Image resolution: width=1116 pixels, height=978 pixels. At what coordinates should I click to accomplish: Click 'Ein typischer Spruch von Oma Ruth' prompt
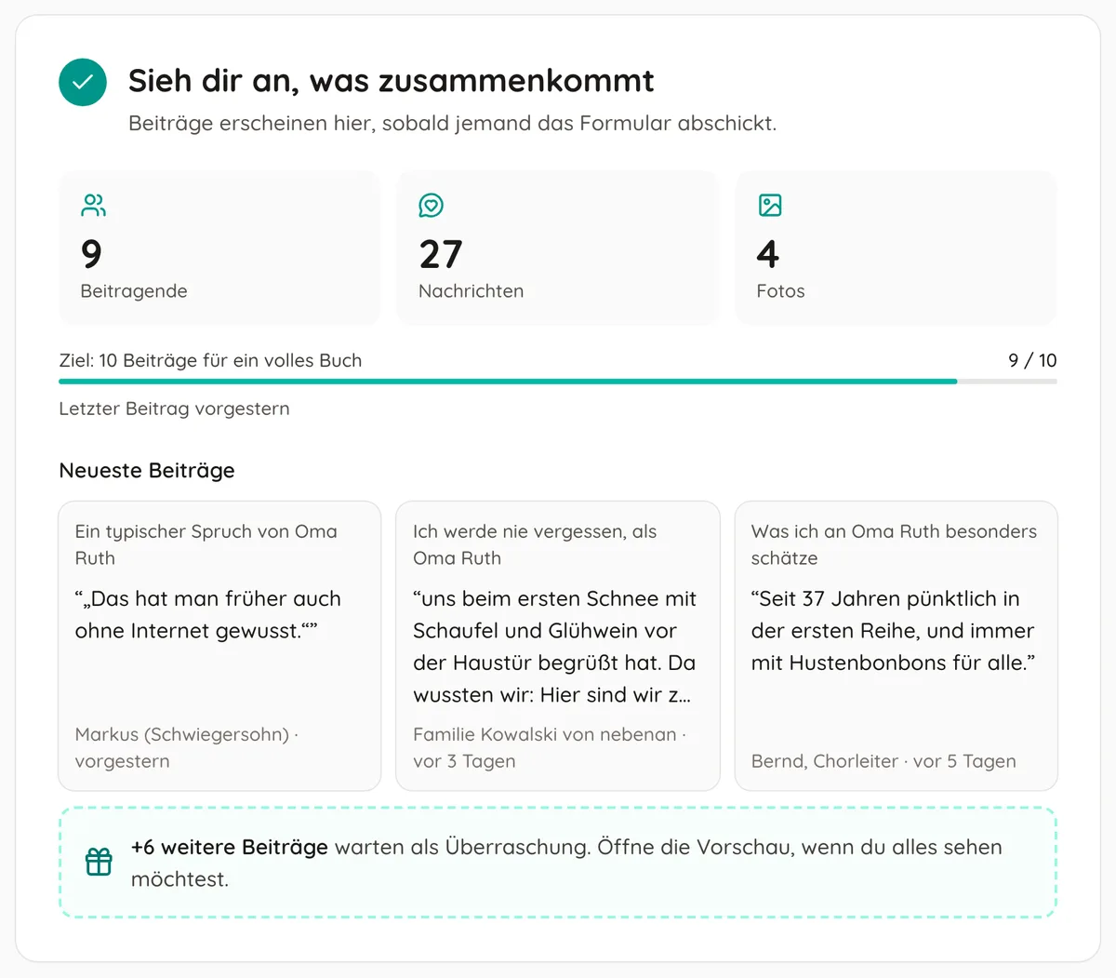[x=206, y=544]
